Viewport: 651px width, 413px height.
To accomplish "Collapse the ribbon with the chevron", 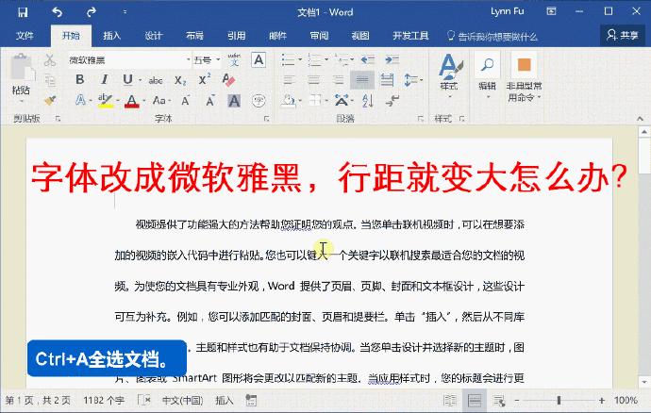I will (x=640, y=119).
